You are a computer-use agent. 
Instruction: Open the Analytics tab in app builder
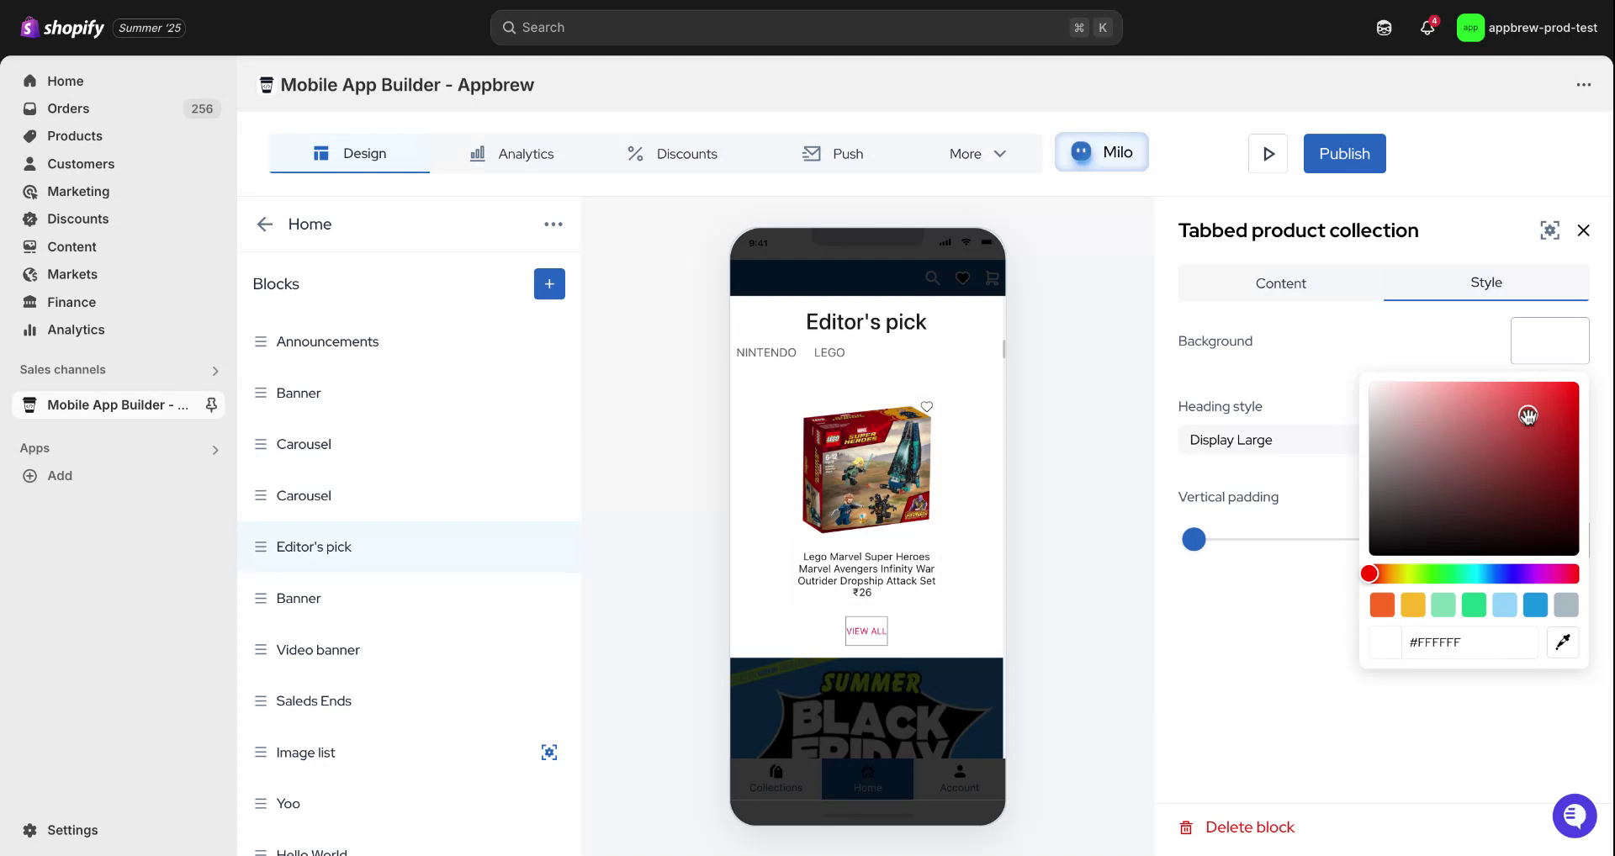pos(511,154)
